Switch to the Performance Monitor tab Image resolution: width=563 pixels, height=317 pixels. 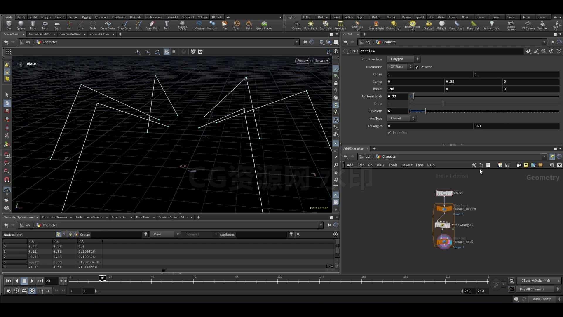click(x=89, y=217)
